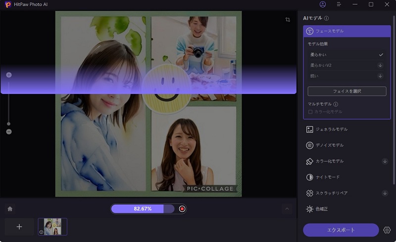Click the home icon
Image resolution: width=396 pixels, height=242 pixels.
pos(10,209)
